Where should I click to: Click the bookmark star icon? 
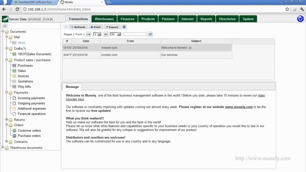(287, 9)
